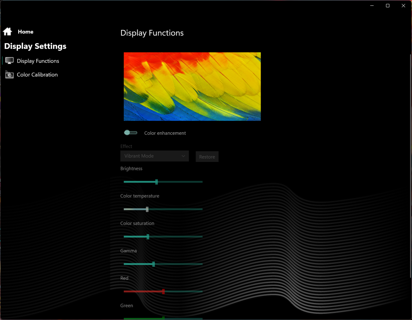Click the Green channel slider thumb
Viewport: 412px width, 320px height.
point(163,318)
